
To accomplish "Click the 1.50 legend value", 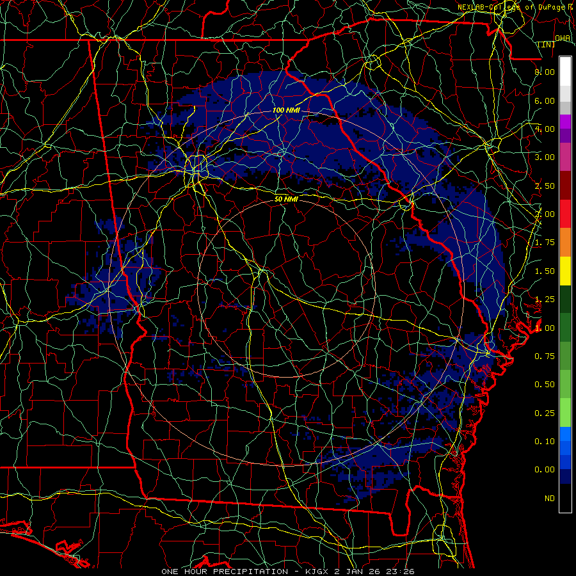I will pos(545,271).
